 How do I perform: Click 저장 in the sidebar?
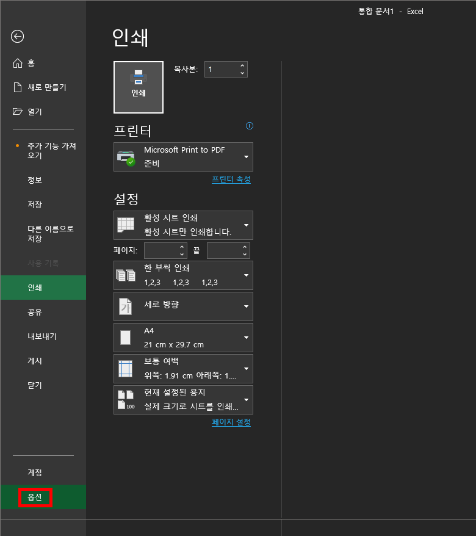click(43, 205)
